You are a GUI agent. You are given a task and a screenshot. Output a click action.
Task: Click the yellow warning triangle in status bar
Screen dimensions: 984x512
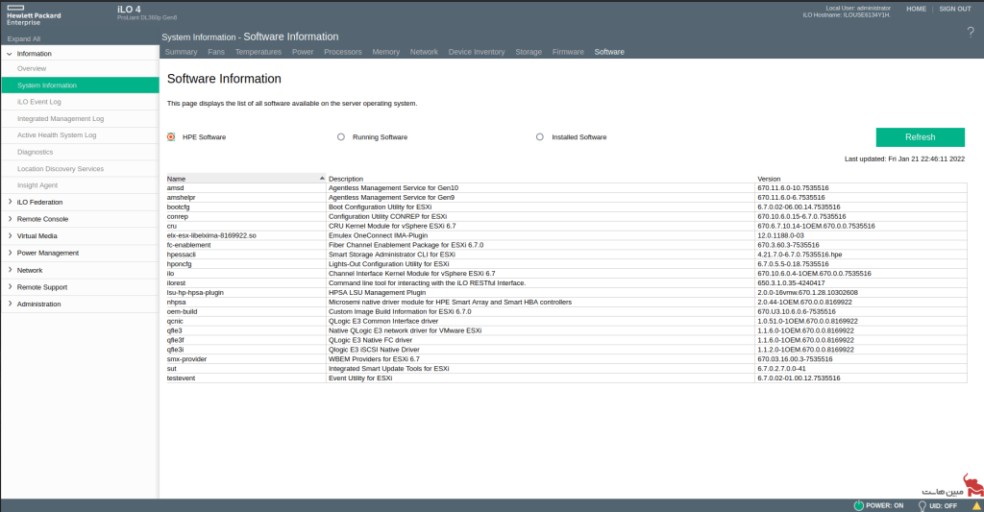976,505
